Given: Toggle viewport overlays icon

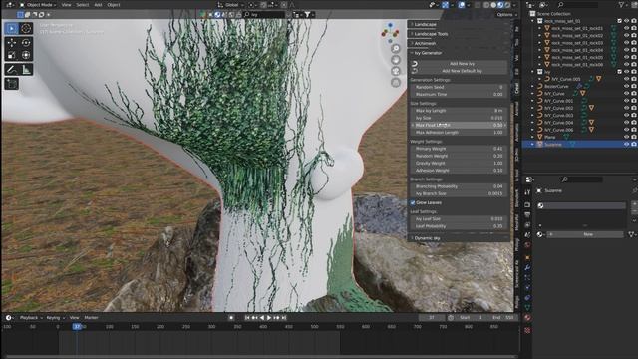Looking at the screenshot, I should (461, 5).
